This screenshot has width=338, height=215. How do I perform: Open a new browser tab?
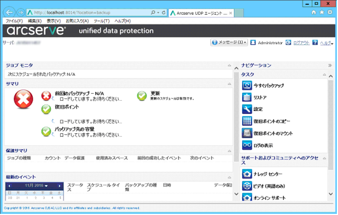[239, 13]
